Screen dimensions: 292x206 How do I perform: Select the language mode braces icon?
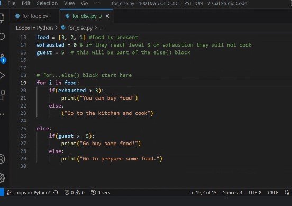tap(287, 193)
